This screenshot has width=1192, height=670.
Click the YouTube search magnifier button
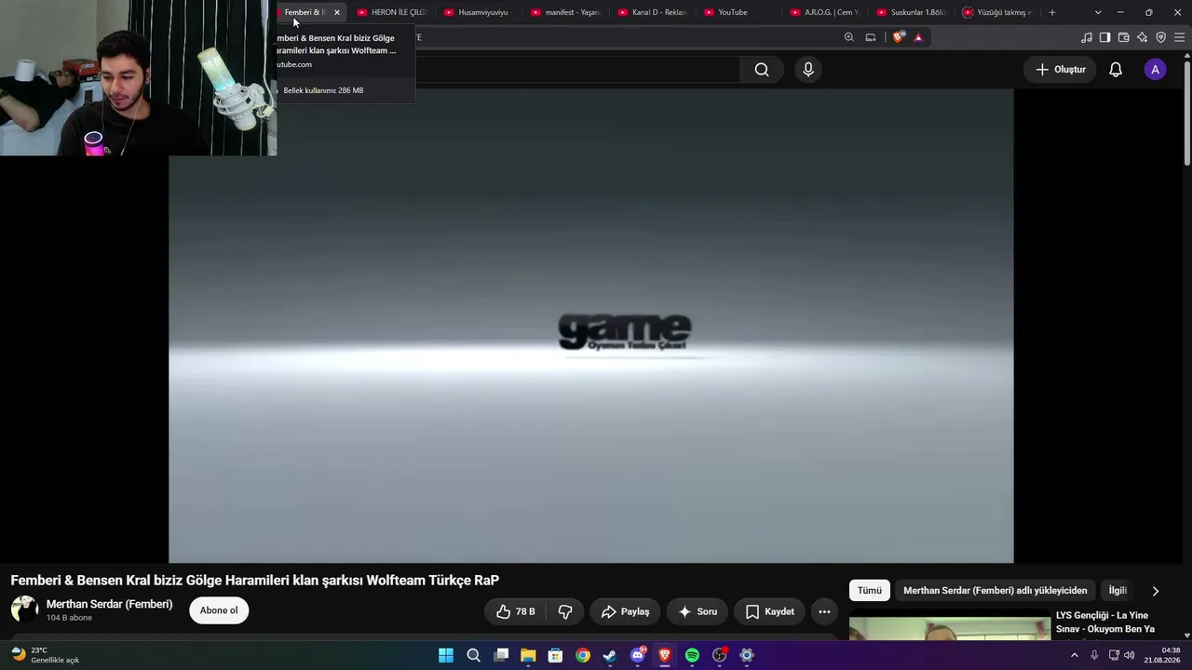coord(762,70)
